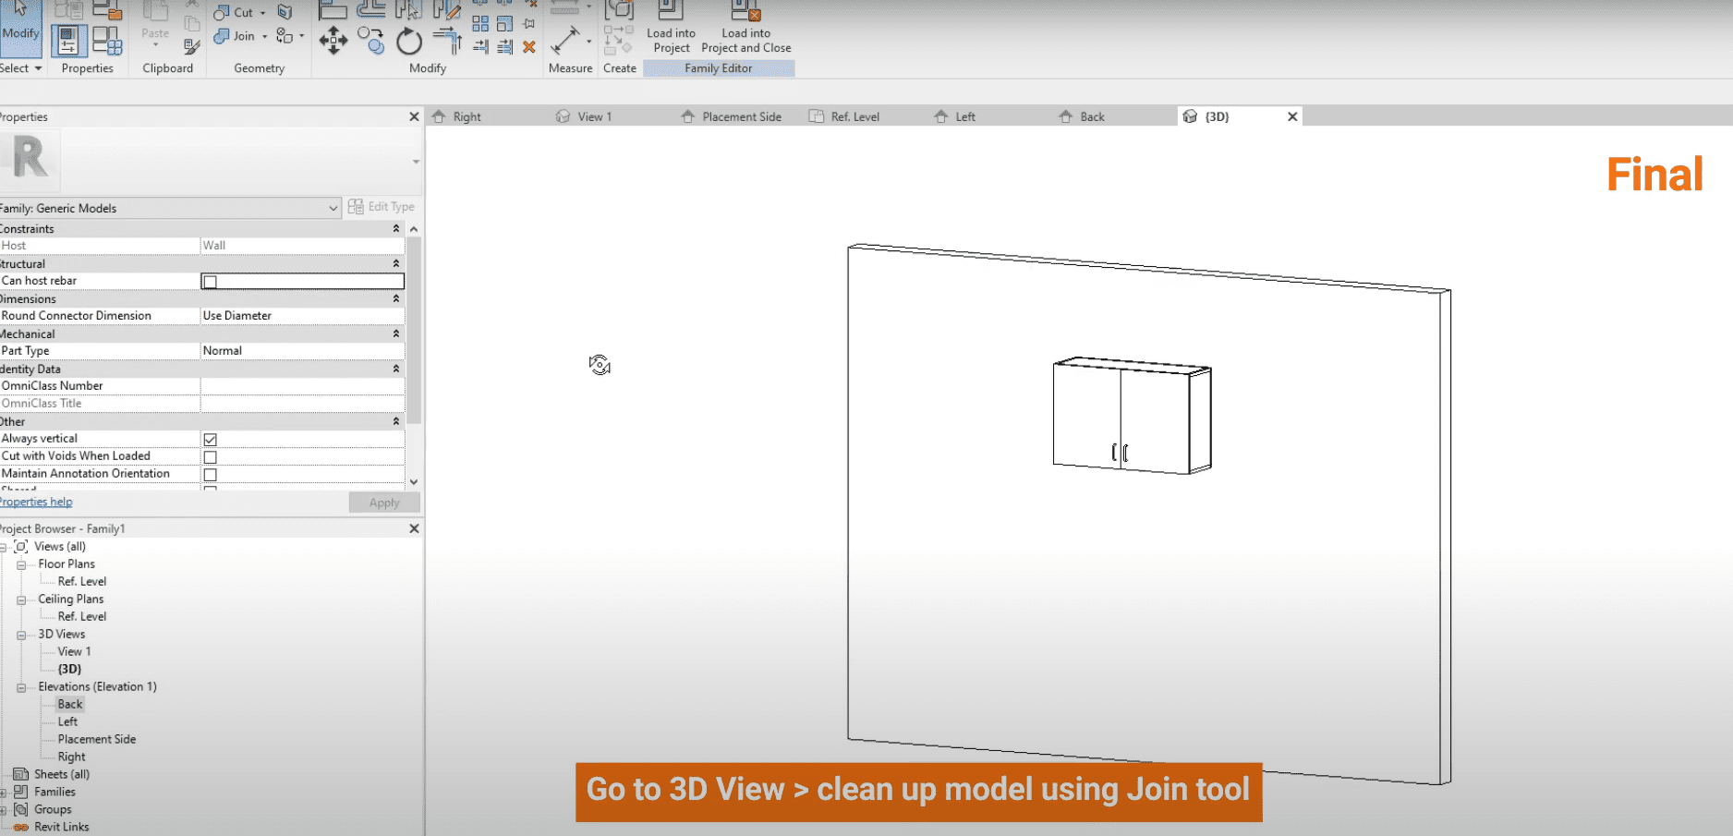The image size is (1733, 836).
Task: Uncheck the Always vertical checkbox
Action: tap(211, 440)
